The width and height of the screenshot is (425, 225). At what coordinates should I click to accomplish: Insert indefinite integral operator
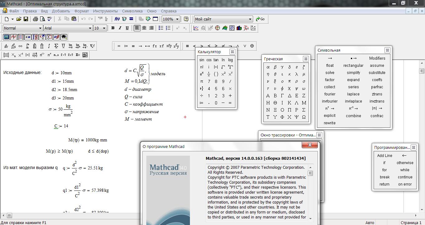pos(49,46)
